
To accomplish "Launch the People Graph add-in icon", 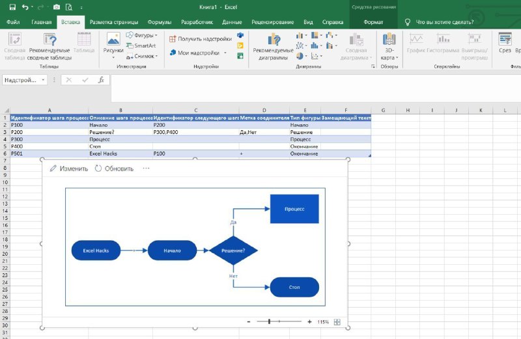I will click(x=240, y=56).
